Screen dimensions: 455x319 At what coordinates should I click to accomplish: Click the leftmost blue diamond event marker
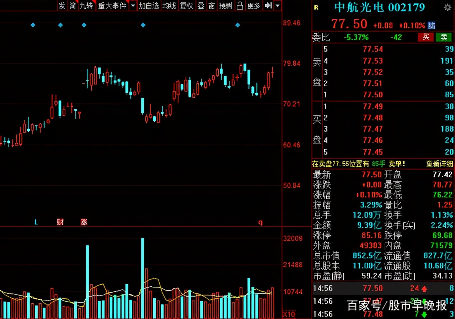pyautogui.click(x=33, y=25)
